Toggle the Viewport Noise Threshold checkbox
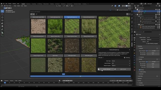The image size is (161, 90). tap(147, 51)
